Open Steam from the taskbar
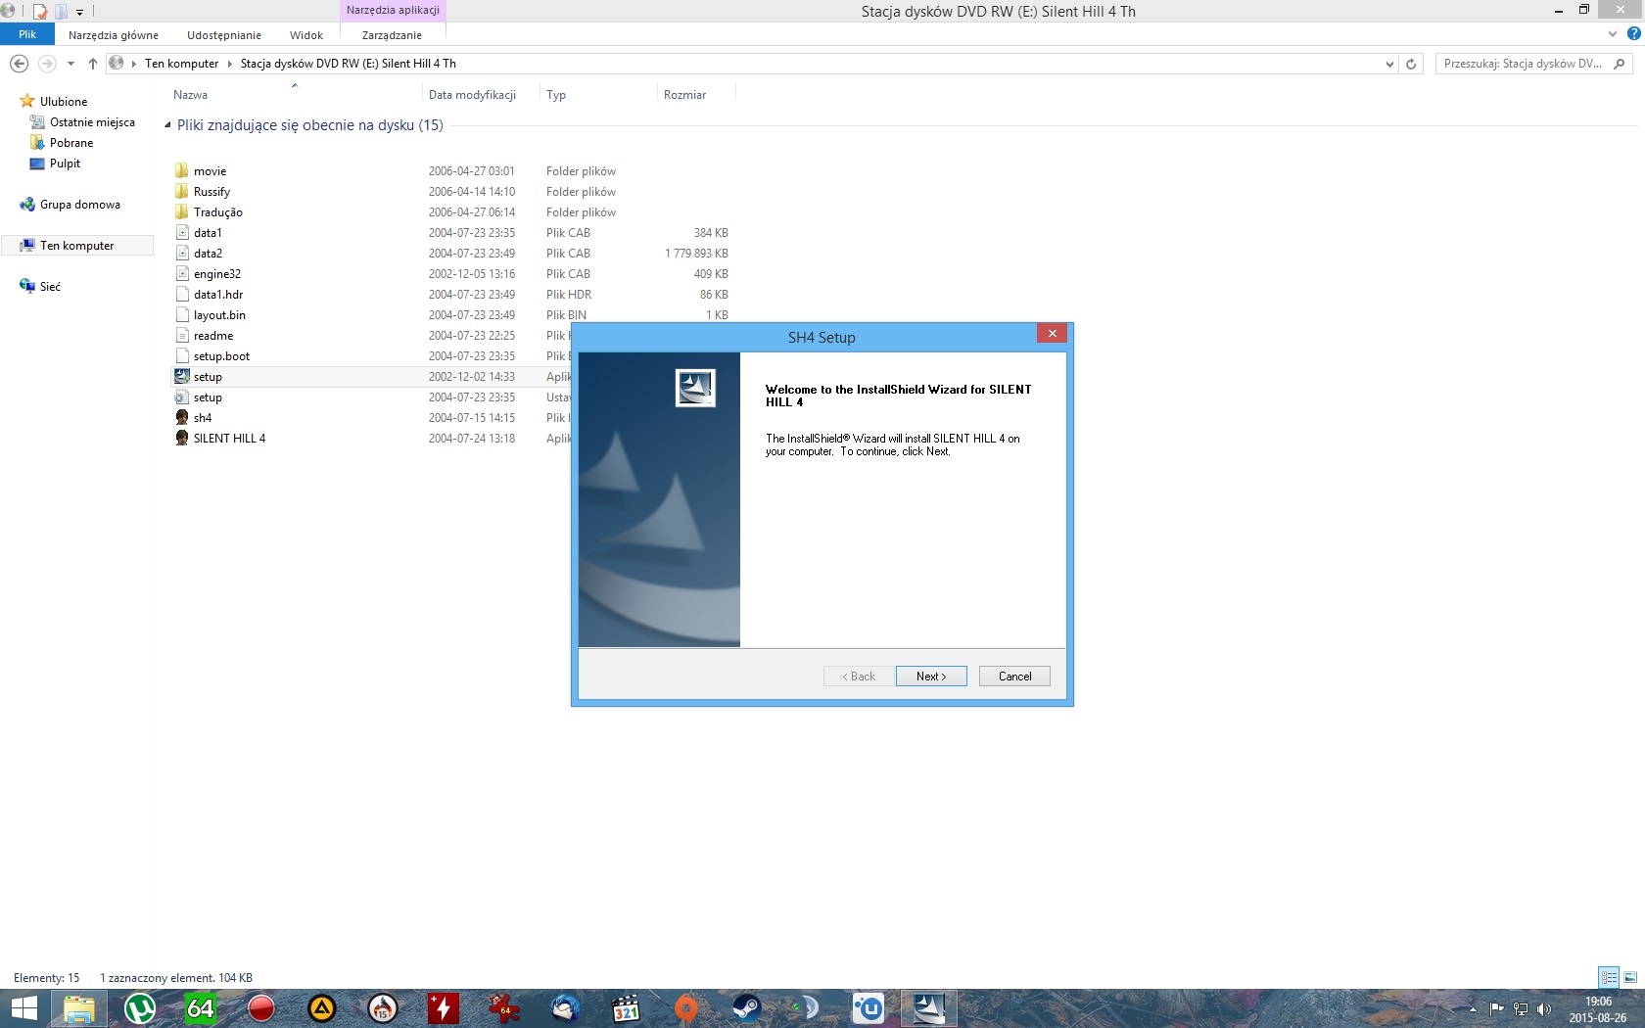Image resolution: width=1645 pixels, height=1028 pixels. [746, 1008]
